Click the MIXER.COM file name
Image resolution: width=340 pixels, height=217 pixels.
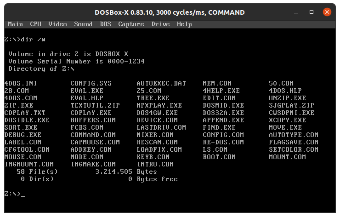(x=155, y=135)
